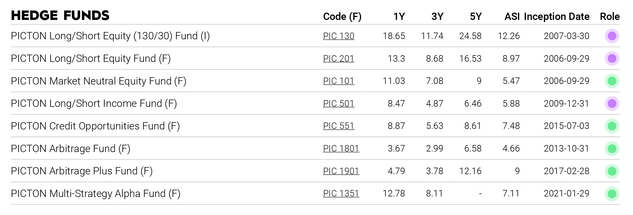Click the 1Y column header
The image size is (633, 215).
[399, 16]
